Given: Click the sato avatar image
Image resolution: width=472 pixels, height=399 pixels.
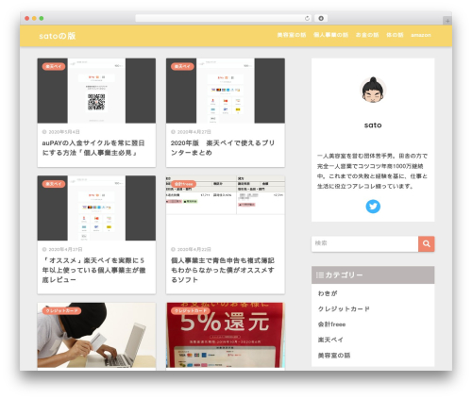Looking at the screenshot, I should coord(373,90).
